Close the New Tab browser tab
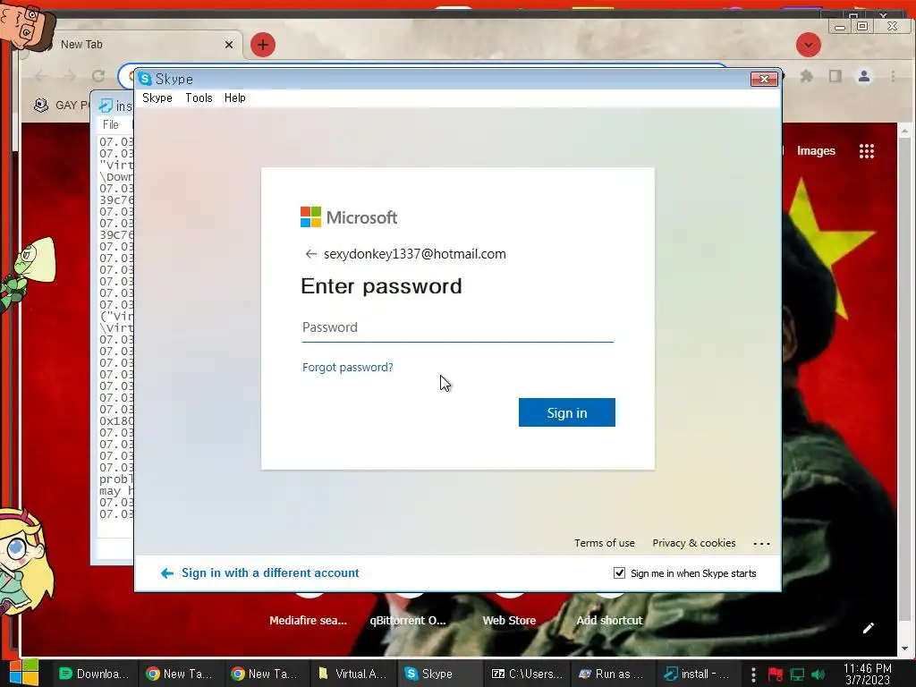916x687 pixels. pos(229,45)
